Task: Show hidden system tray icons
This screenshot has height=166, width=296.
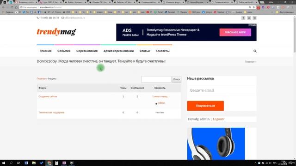Action: click(x=255, y=163)
